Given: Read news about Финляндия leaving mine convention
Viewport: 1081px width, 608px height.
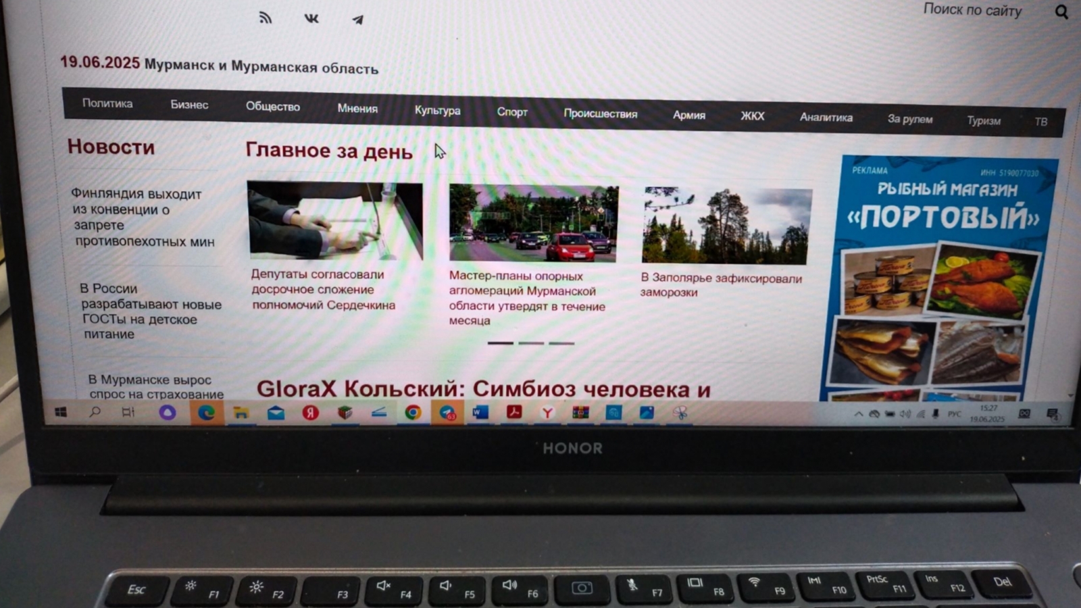Looking at the screenshot, I should [x=143, y=218].
